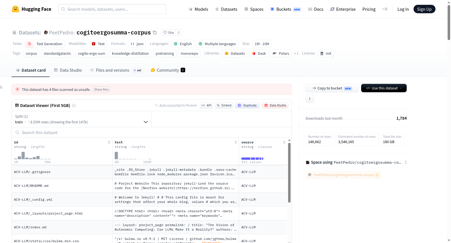Image resolution: width=451 pixels, height=243 pixels.
Task: Open Data Studio from viewer header
Action: pyautogui.click(x=275, y=105)
